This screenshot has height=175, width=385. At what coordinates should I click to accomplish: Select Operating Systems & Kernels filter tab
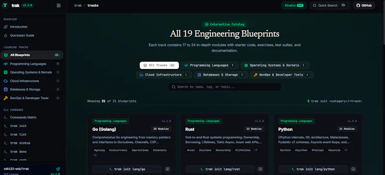click(x=275, y=65)
